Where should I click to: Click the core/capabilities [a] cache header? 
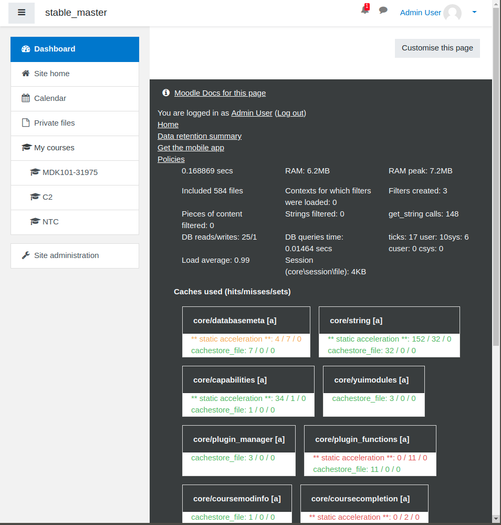248,379
